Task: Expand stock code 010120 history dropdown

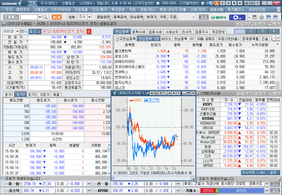Action: pyautogui.click(x=17, y=32)
